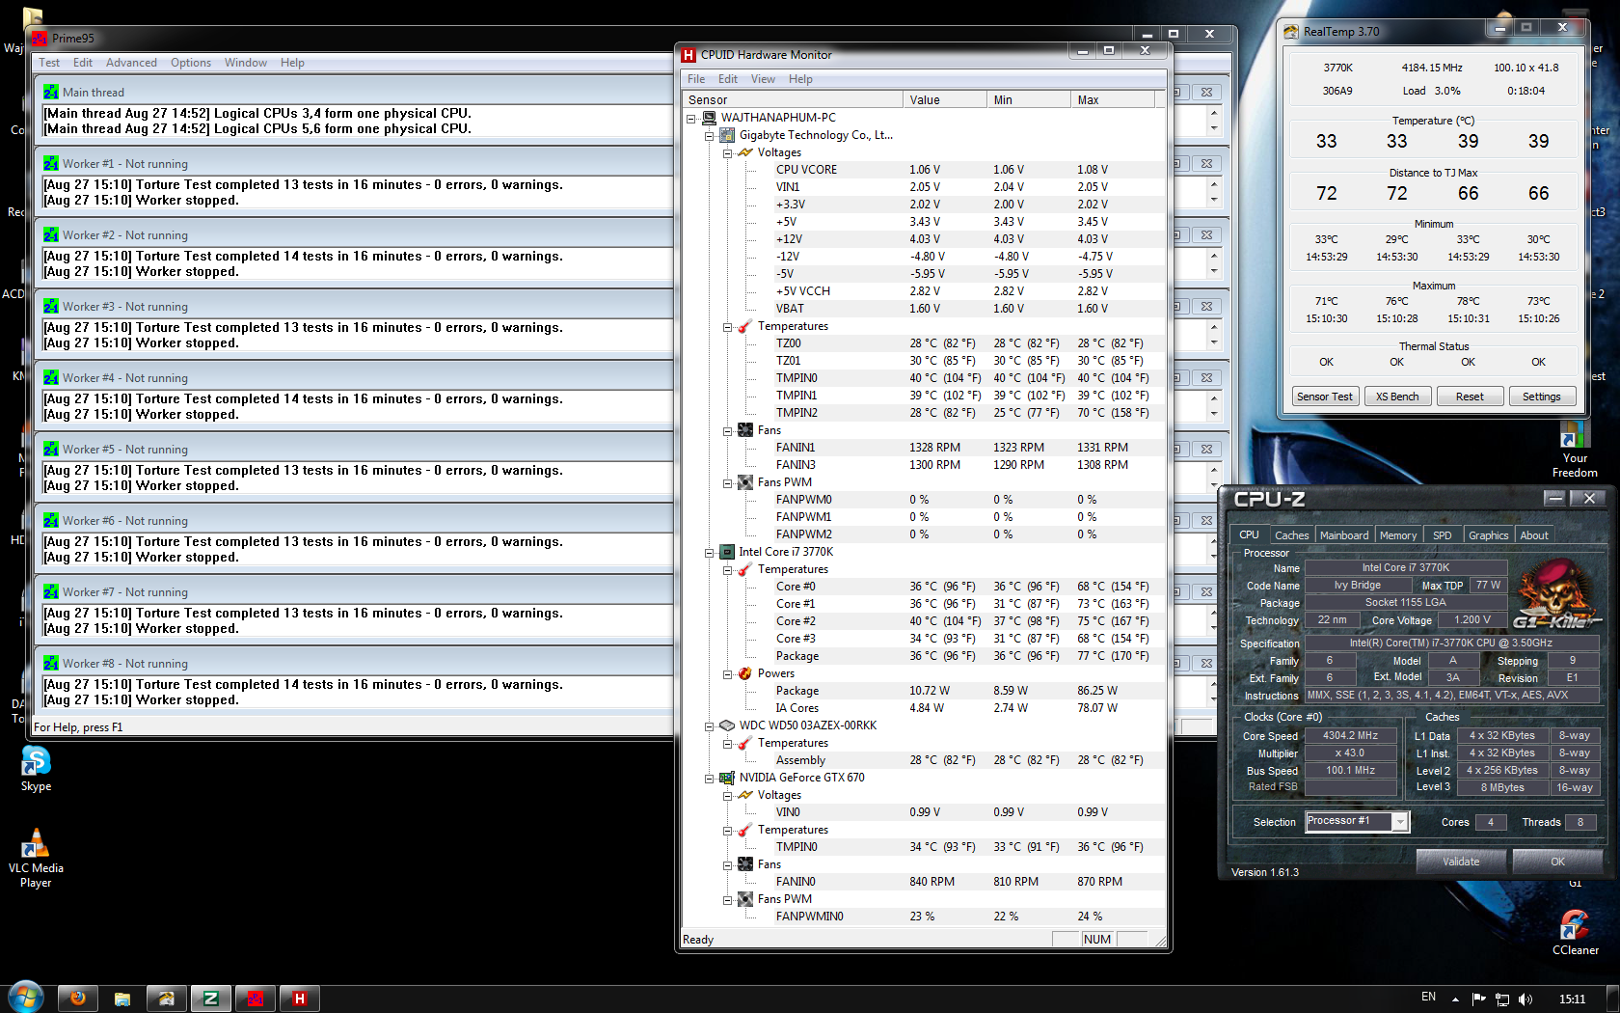Switch to the Memory tab in CPU-Z
The height and width of the screenshot is (1013, 1620).
click(1398, 535)
